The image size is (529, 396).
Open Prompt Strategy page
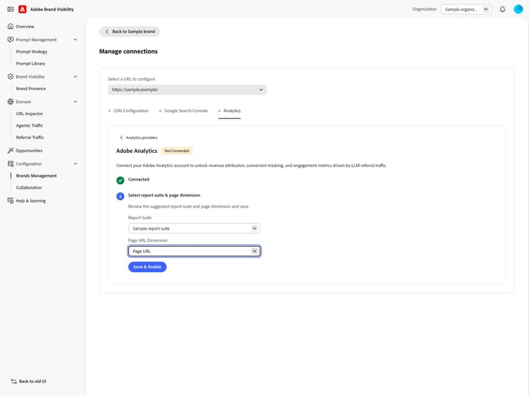(x=32, y=51)
